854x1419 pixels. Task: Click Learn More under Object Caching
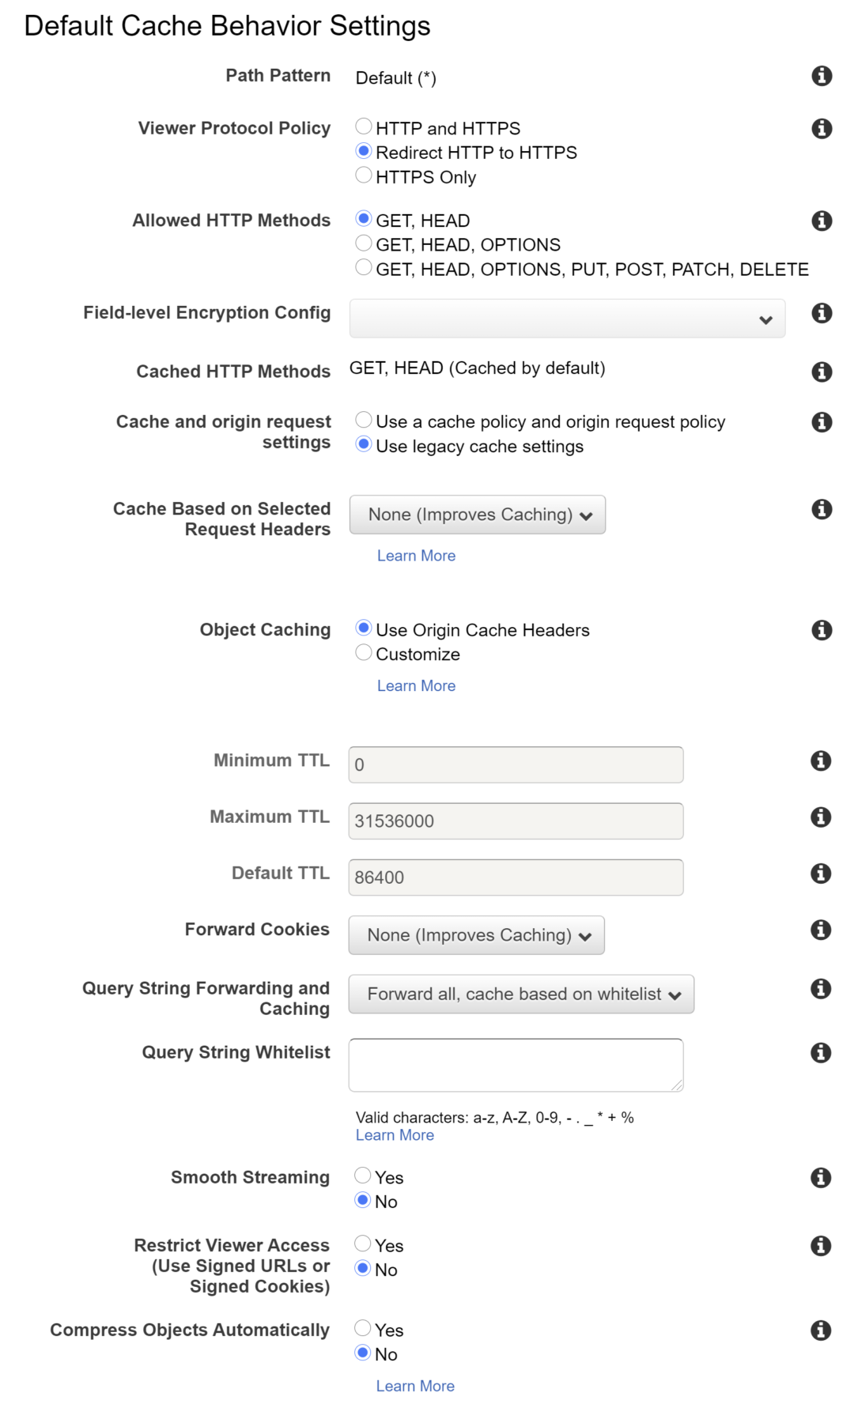click(x=416, y=685)
